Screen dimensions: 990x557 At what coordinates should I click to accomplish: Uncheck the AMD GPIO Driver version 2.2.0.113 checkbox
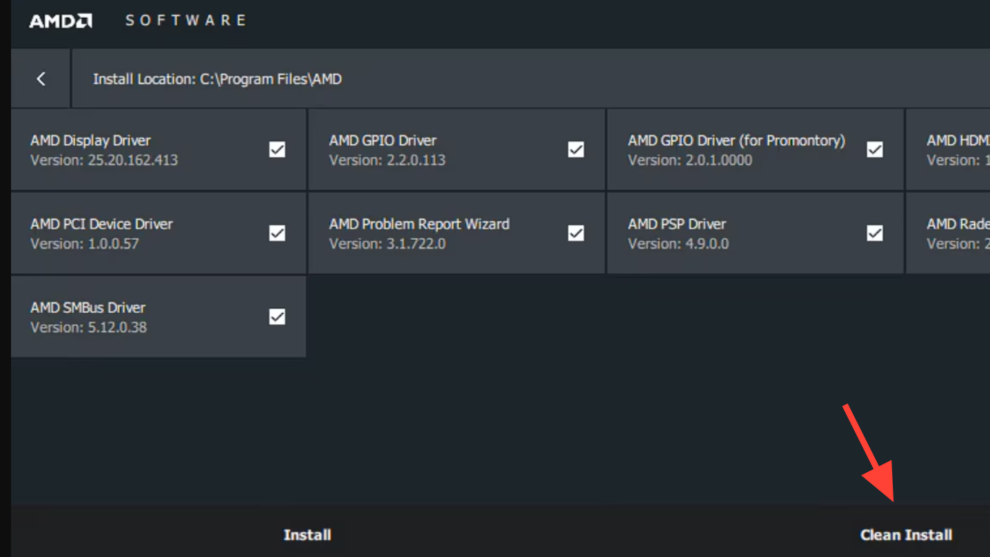coord(576,150)
